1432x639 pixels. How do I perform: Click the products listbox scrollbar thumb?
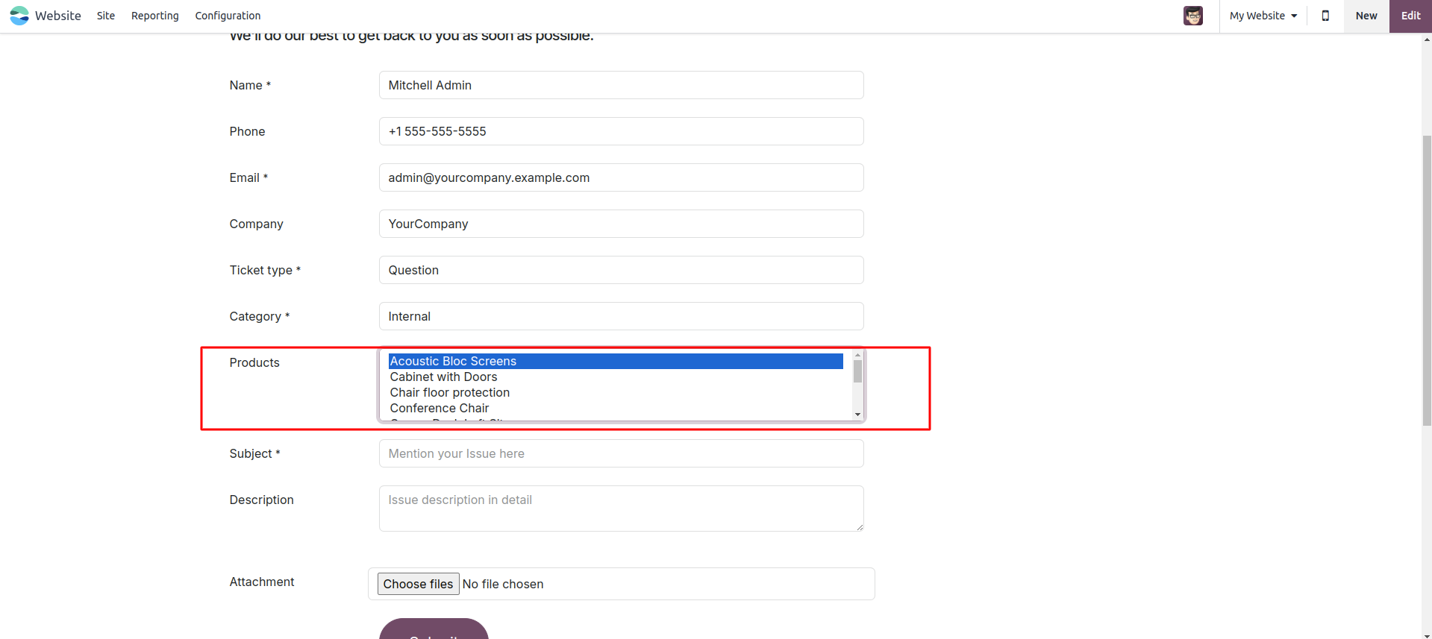coord(857,371)
